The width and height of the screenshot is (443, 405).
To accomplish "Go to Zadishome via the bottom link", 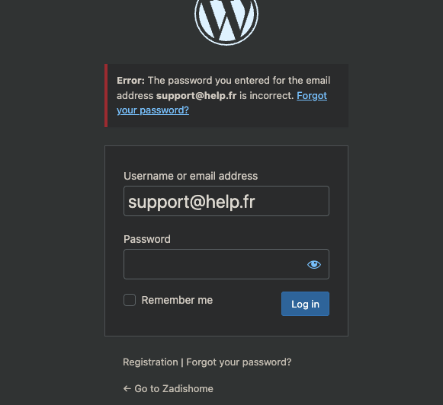I will tap(168, 389).
